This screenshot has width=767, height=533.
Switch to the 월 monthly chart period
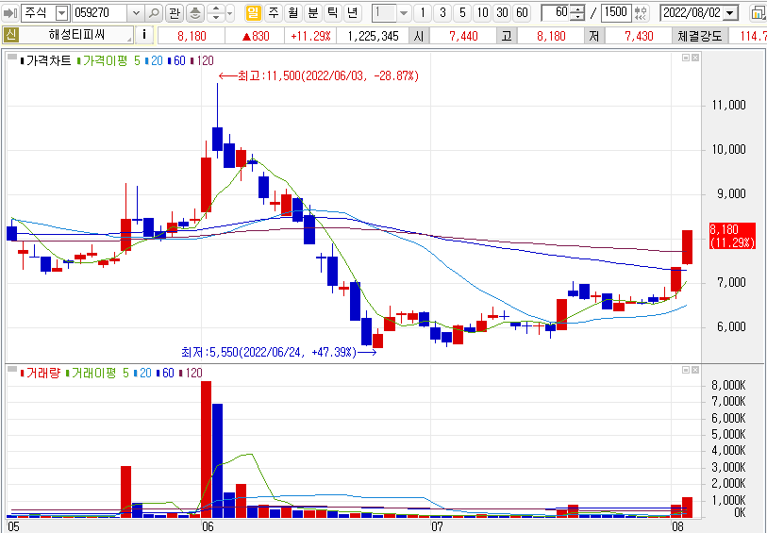(x=293, y=12)
